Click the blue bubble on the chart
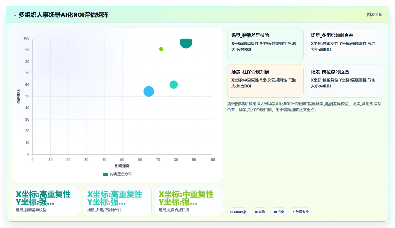 [x=149, y=91]
